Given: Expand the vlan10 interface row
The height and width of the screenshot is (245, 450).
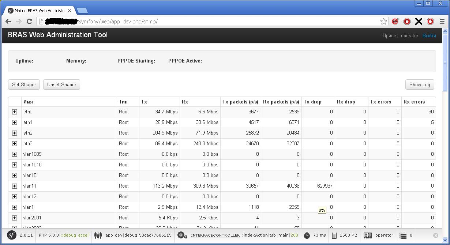Looking at the screenshot, I should [x=15, y=176].
